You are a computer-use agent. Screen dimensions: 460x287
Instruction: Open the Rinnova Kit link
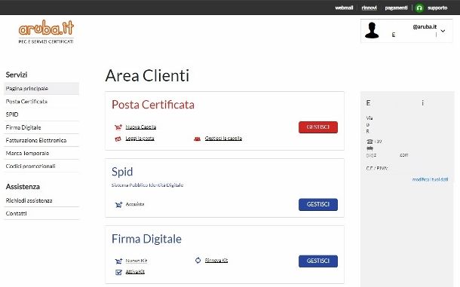(216, 260)
